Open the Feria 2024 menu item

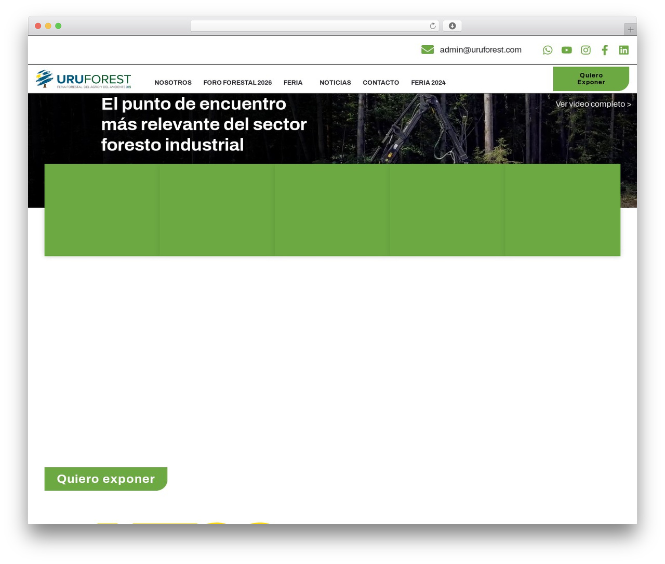(x=428, y=83)
